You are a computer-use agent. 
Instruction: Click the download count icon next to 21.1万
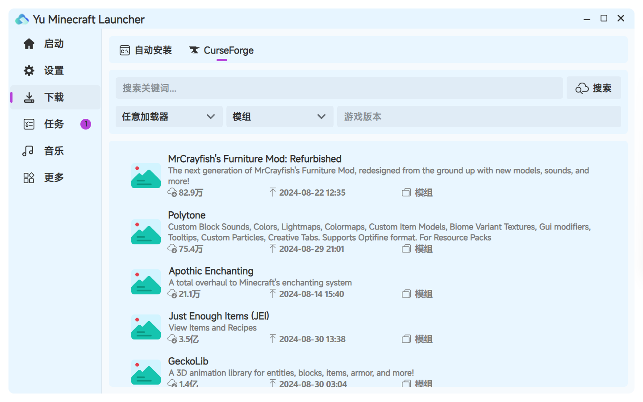click(172, 294)
